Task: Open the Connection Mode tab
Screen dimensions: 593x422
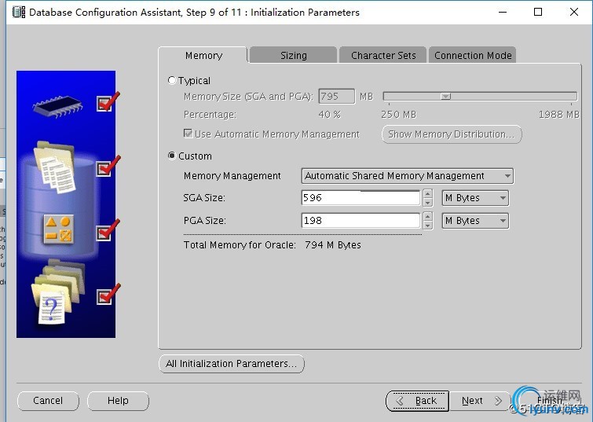Action: 473,55
